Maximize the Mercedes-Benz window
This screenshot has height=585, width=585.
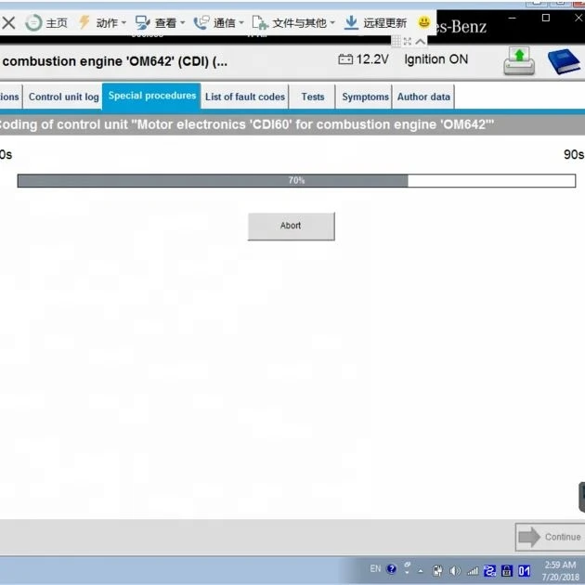pos(546,18)
